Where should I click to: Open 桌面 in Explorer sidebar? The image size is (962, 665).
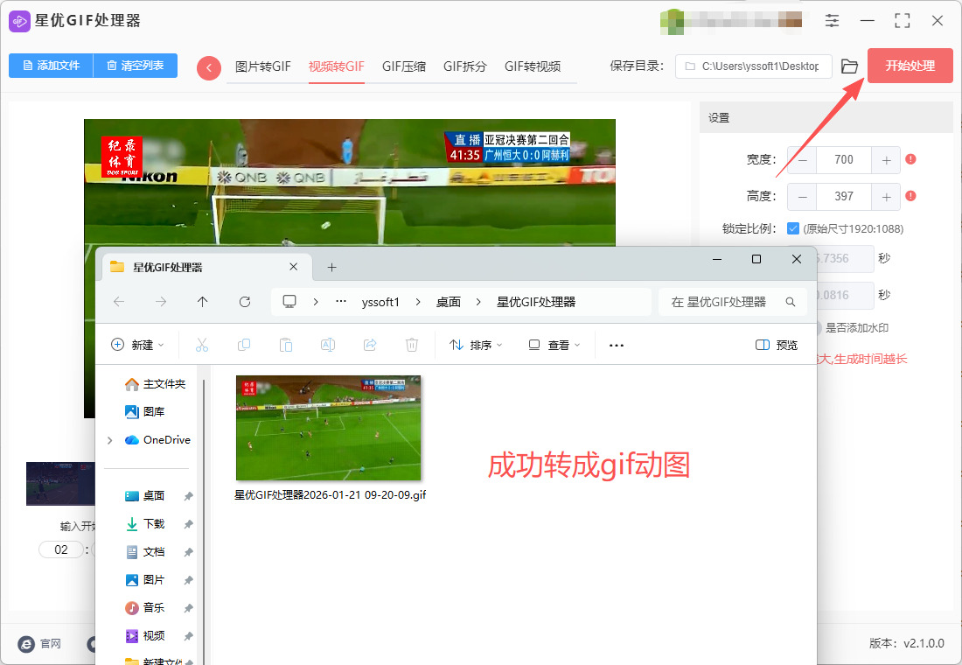click(145, 495)
